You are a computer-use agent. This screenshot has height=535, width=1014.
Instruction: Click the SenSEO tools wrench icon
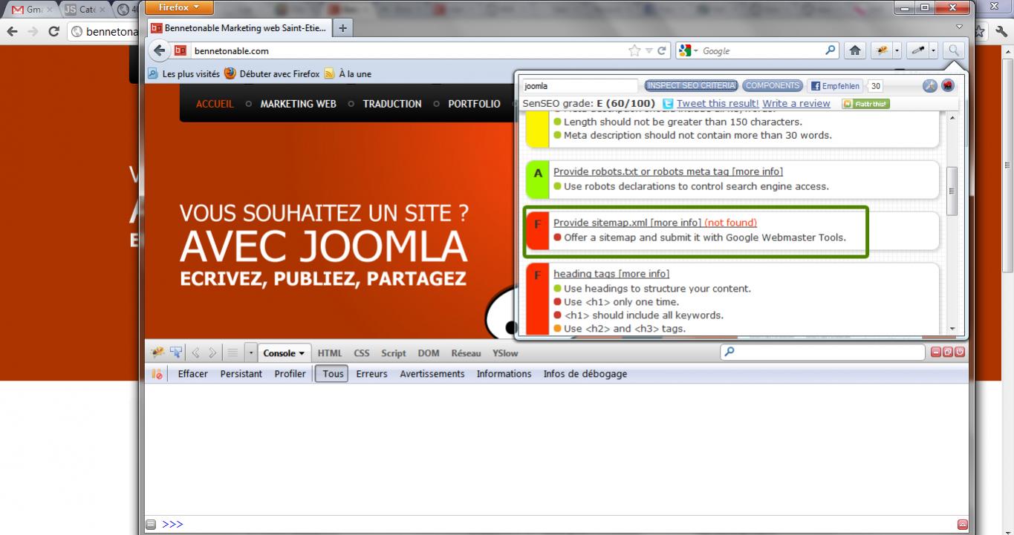point(930,85)
